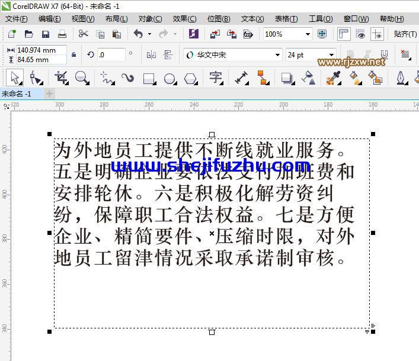The image size is (419, 361).
Task: Toggle the lock ratio padlock
Action: (73, 54)
